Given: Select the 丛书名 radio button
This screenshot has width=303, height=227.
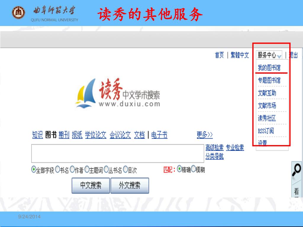Looking at the screenshot, I should (106, 169).
